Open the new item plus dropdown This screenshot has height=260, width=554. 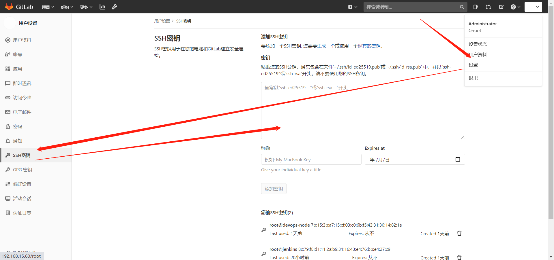pos(353,7)
